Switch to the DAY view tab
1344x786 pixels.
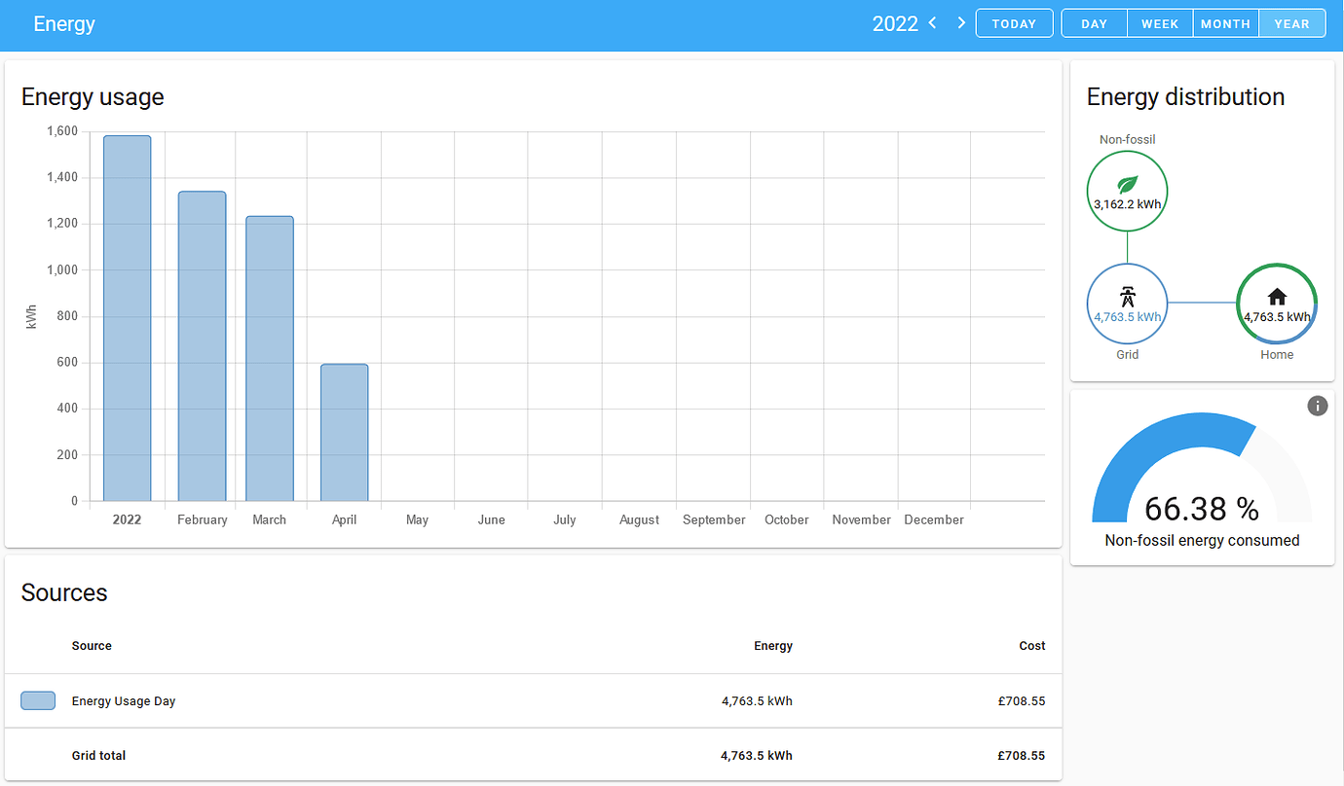coord(1094,23)
